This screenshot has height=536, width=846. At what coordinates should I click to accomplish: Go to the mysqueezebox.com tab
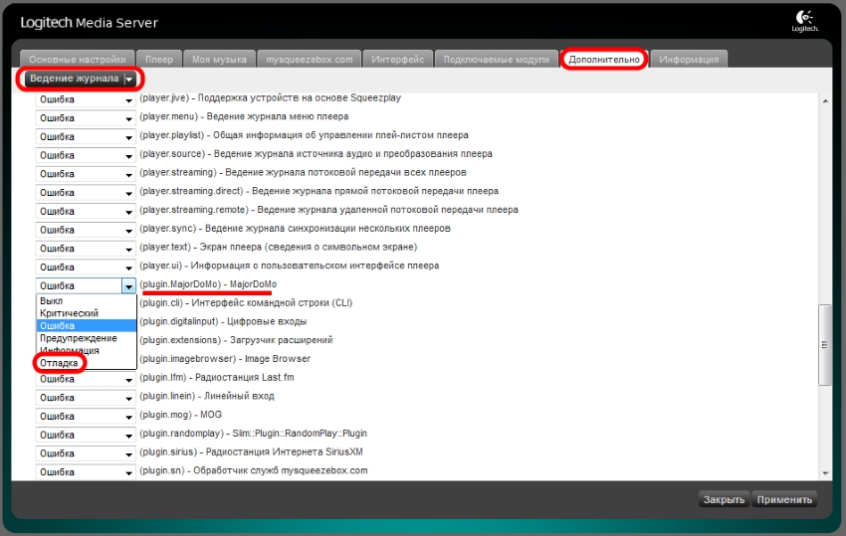(310, 60)
